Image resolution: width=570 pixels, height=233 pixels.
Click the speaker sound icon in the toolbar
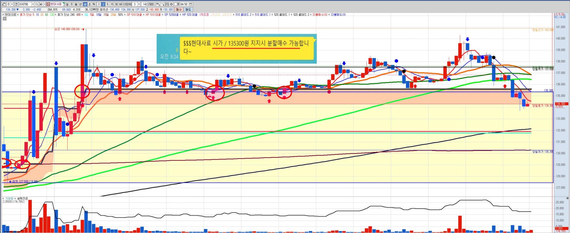[41, 4]
